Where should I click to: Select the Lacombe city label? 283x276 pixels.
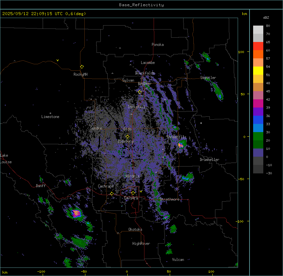click(148, 63)
